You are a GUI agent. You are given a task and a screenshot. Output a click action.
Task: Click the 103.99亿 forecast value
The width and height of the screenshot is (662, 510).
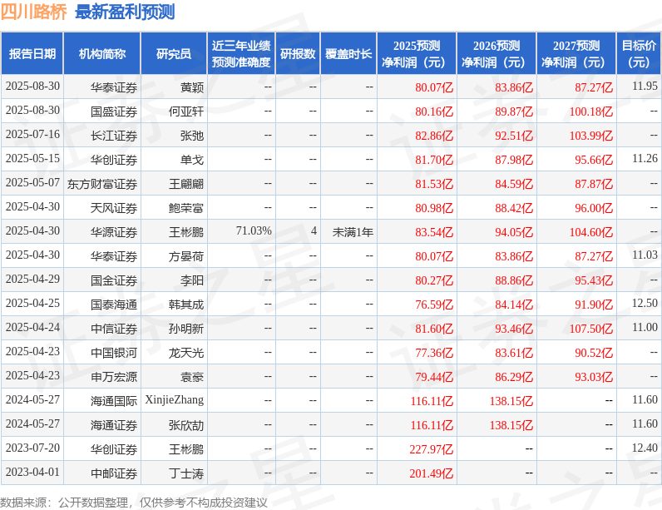(591, 136)
